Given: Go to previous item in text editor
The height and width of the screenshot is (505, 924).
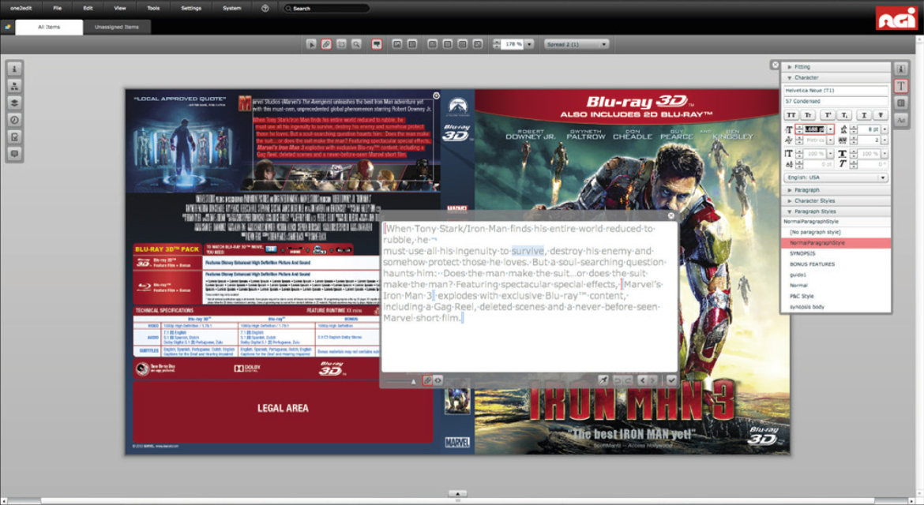Looking at the screenshot, I should (x=642, y=381).
